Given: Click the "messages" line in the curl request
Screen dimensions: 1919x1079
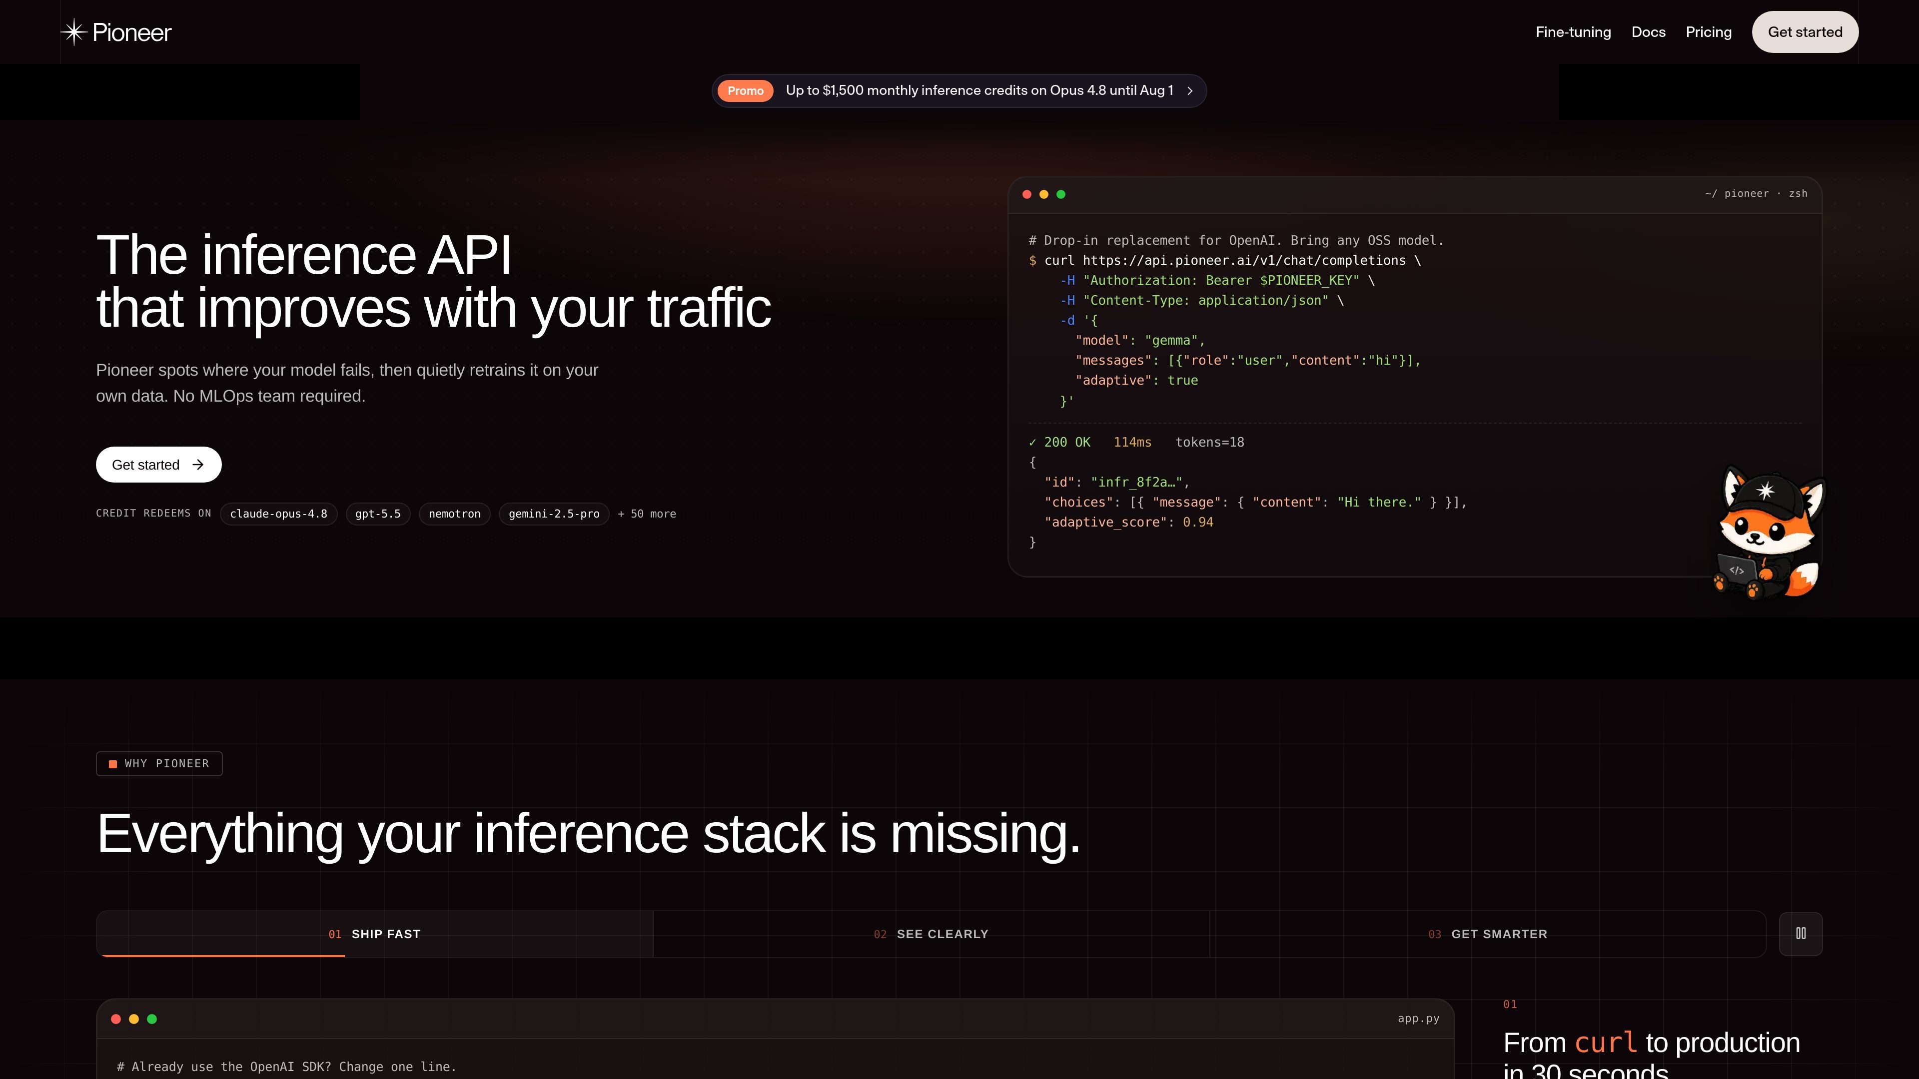Looking at the screenshot, I should coord(1248,360).
